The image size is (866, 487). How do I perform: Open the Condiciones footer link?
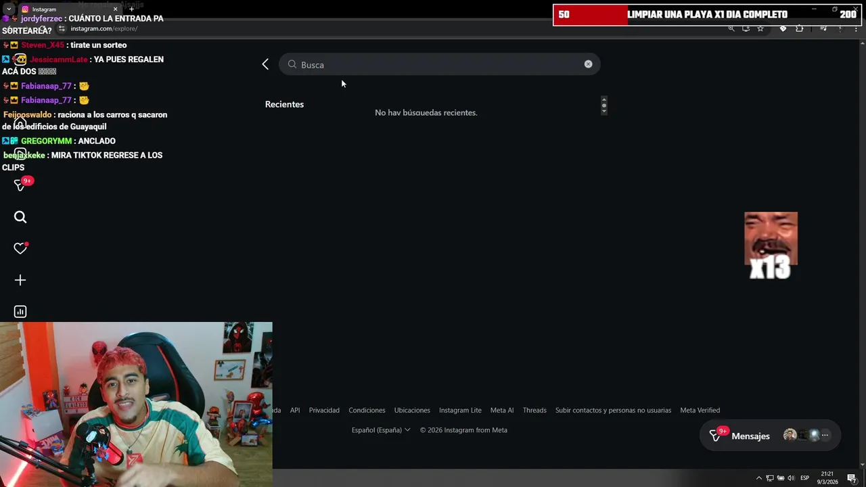pyautogui.click(x=367, y=411)
